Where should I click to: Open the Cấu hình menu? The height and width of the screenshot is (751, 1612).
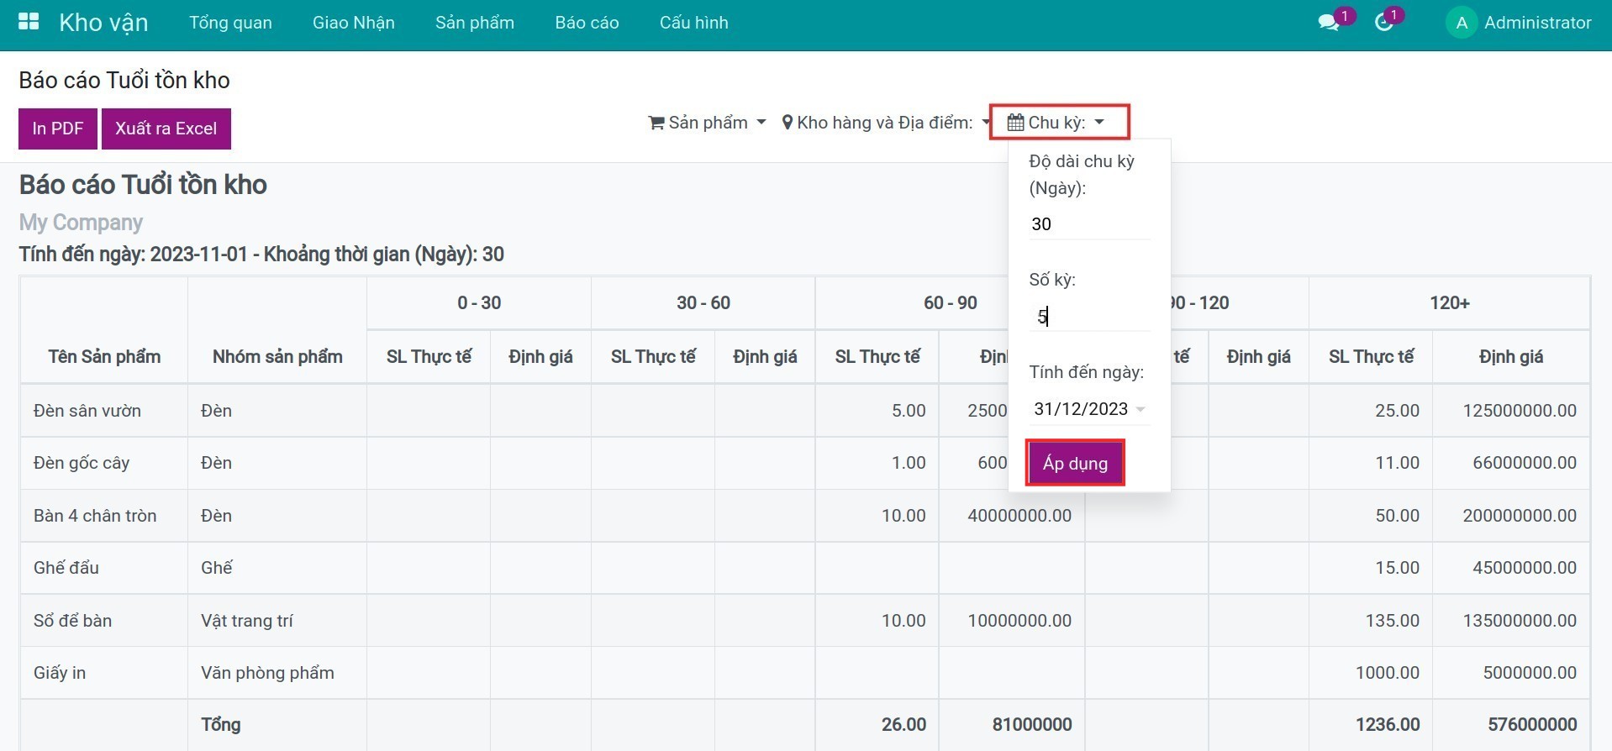tap(693, 23)
